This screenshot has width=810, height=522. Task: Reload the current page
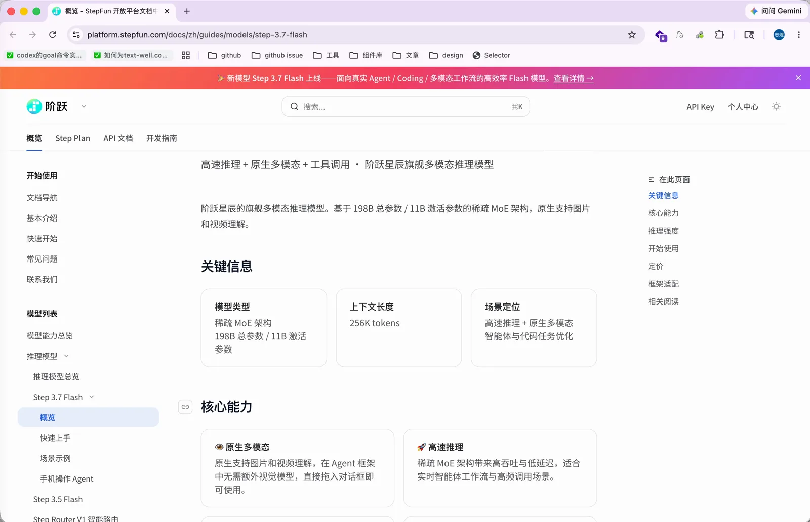[53, 35]
